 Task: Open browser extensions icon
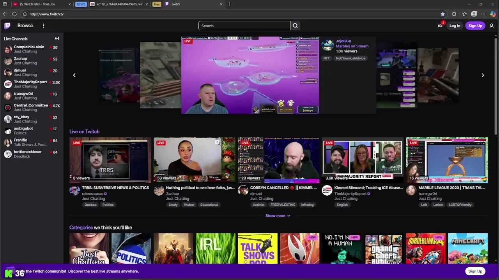pyautogui.click(x=454, y=14)
